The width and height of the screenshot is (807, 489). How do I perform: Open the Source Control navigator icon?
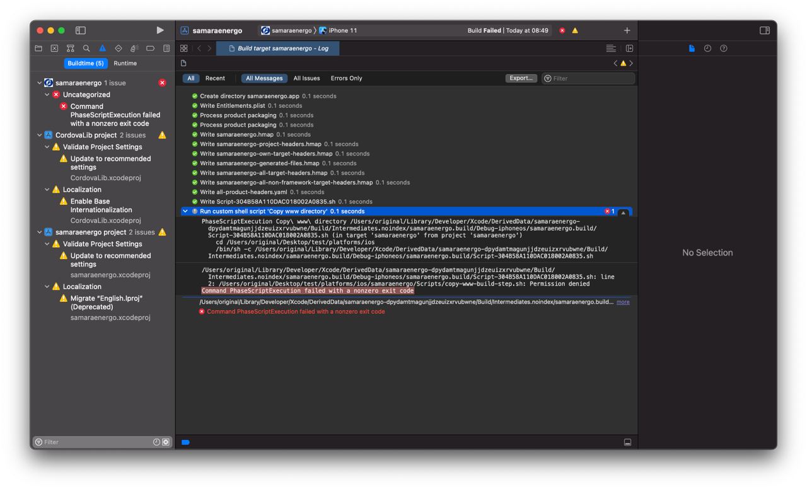pyautogui.click(x=54, y=49)
